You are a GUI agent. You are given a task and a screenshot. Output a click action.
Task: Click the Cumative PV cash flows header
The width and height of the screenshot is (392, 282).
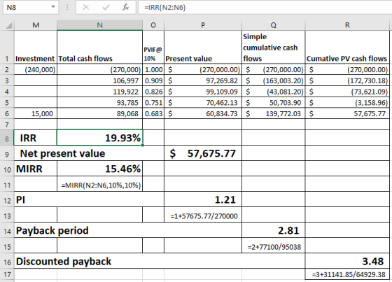coord(347,47)
